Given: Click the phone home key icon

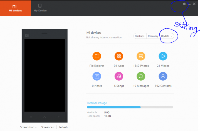Looking at the screenshot, I should tap(45, 117).
